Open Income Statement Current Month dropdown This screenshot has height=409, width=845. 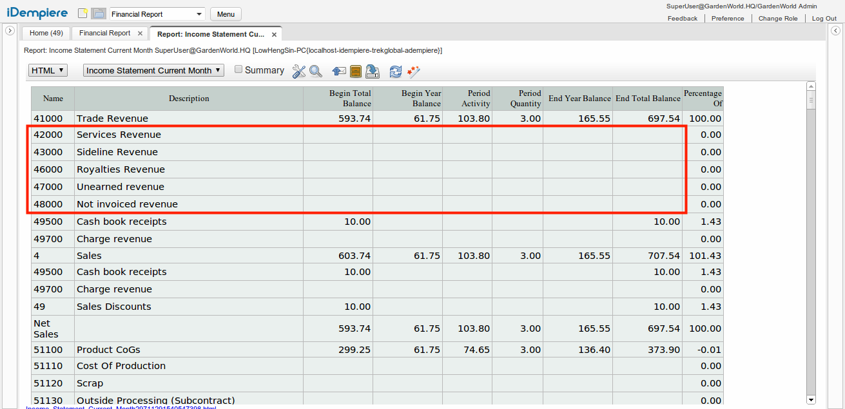coord(153,70)
